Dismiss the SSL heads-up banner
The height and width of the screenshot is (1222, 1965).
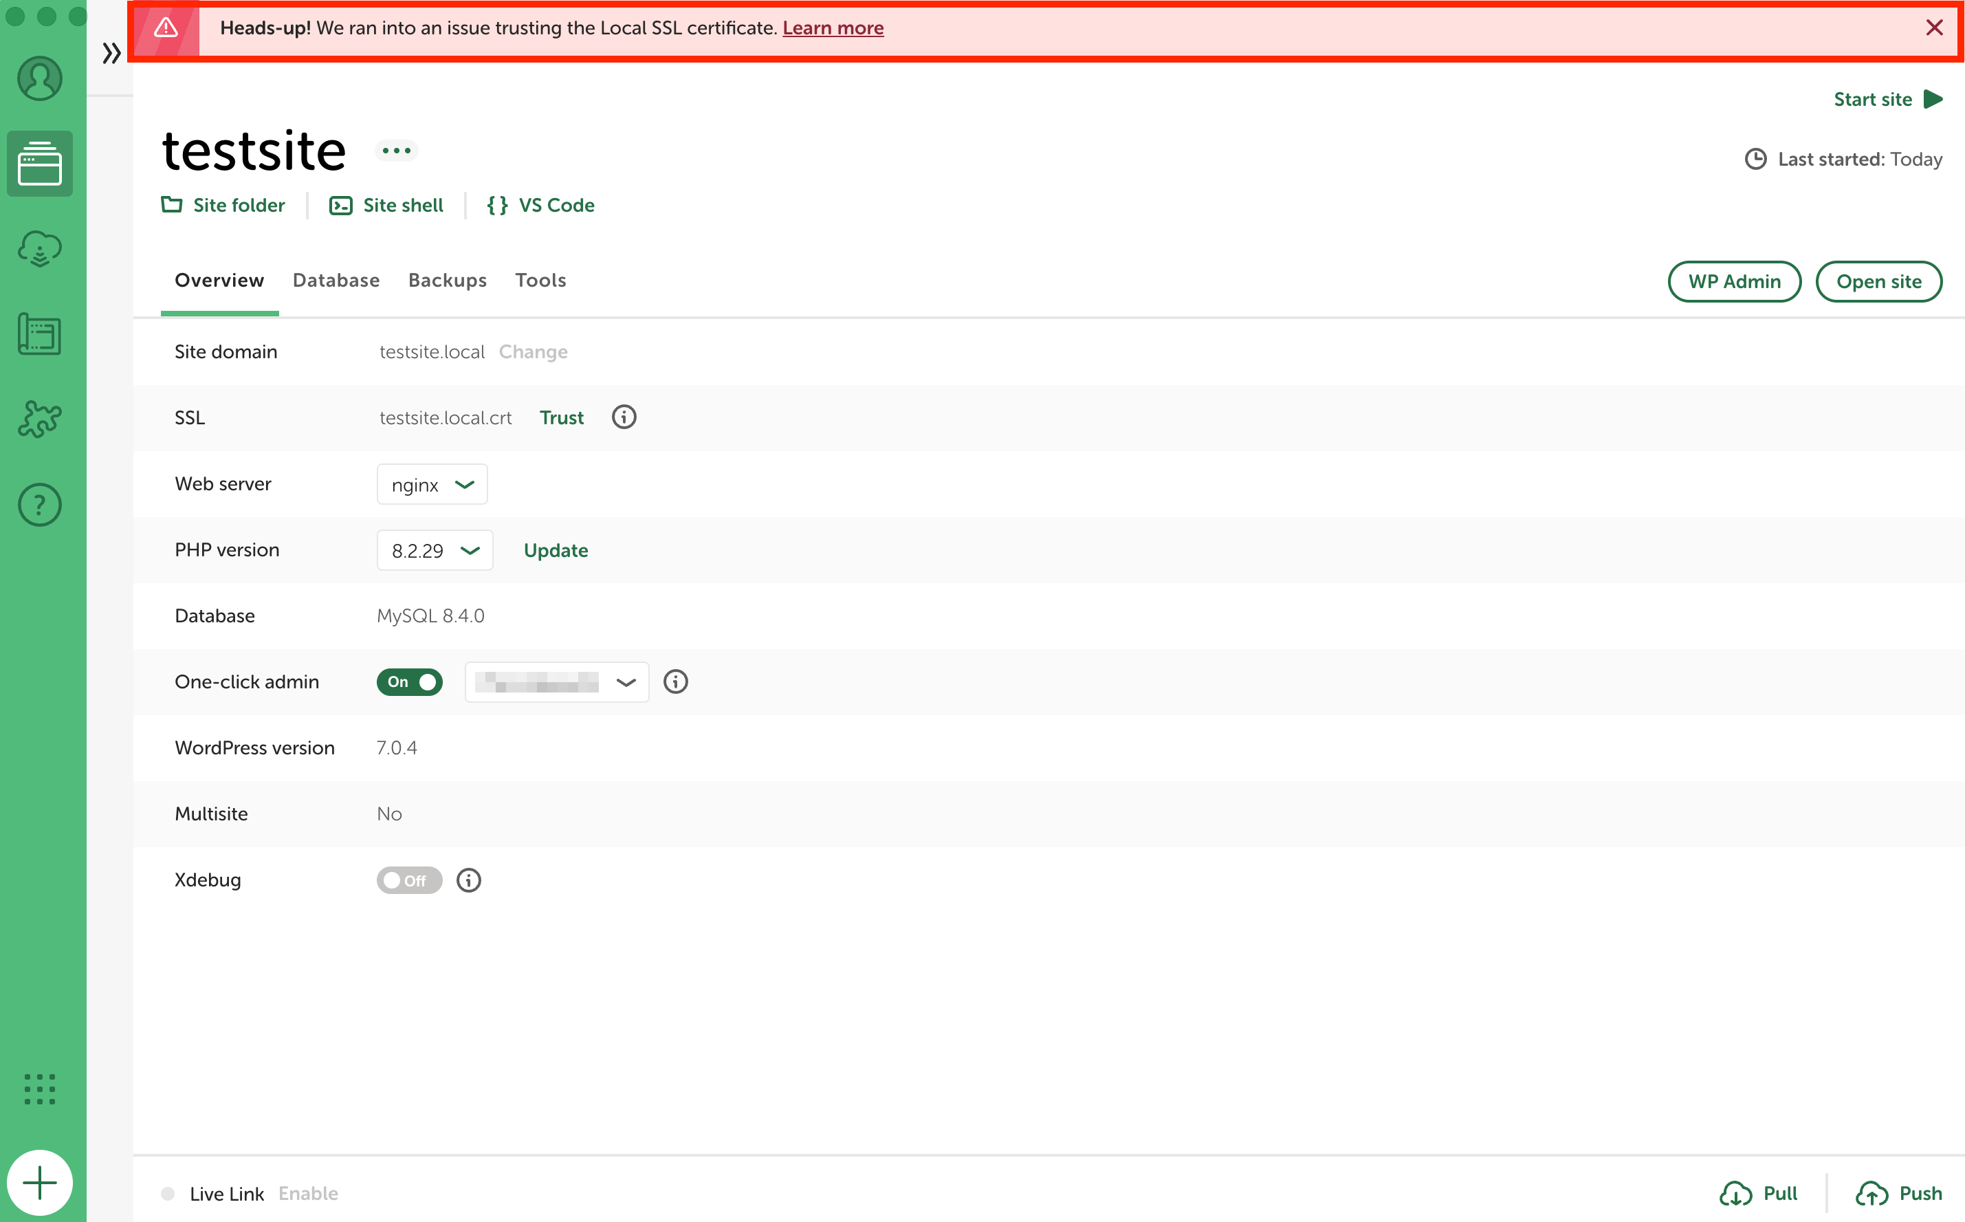coord(1934,28)
